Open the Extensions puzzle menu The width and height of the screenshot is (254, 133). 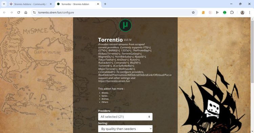click(x=232, y=12)
